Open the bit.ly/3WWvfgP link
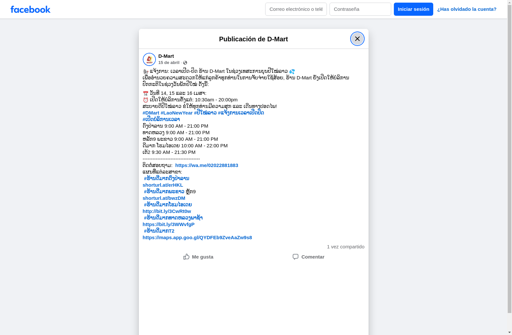The width and height of the screenshot is (512, 335). [169, 224]
